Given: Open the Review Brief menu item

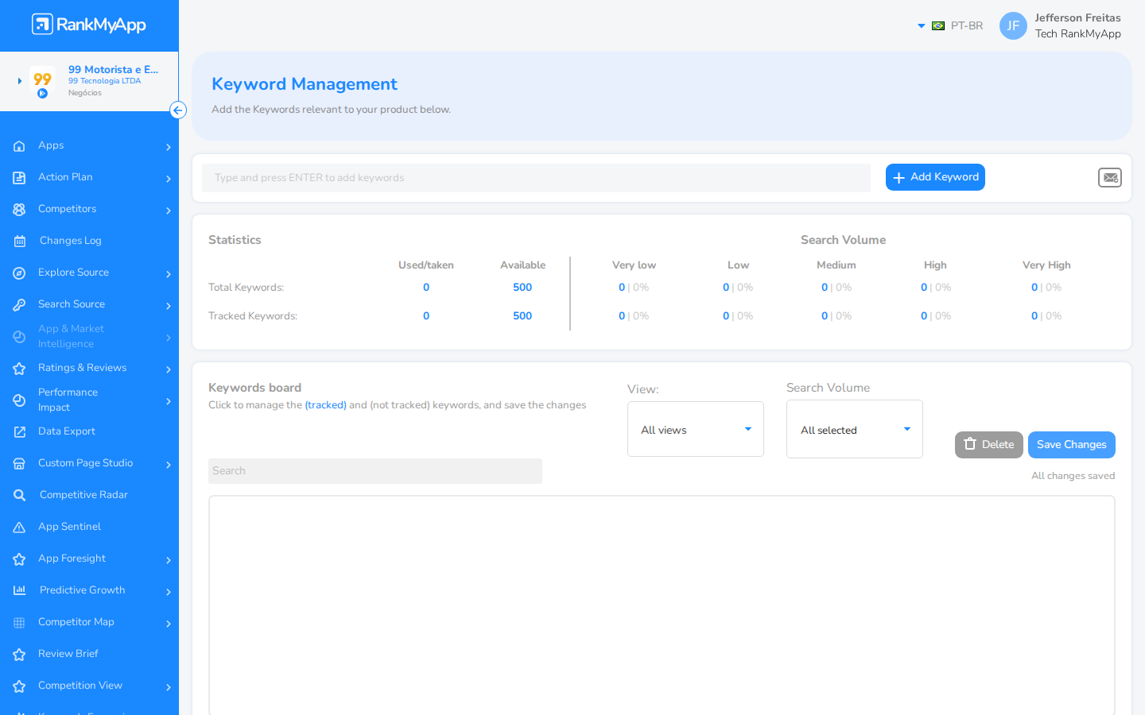Looking at the screenshot, I should click(x=68, y=654).
